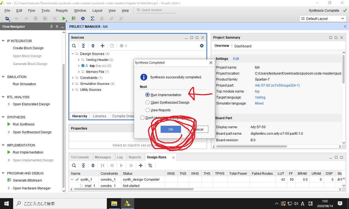Click the Edit link beside Settings
This screenshot has height=209, width=349.
point(236,59)
